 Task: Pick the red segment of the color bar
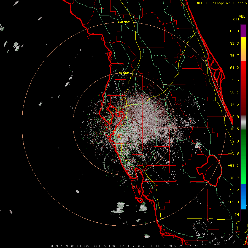[x=243, y=88]
